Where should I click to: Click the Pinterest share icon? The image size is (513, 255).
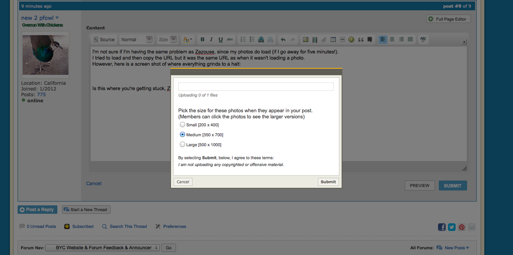point(462,227)
